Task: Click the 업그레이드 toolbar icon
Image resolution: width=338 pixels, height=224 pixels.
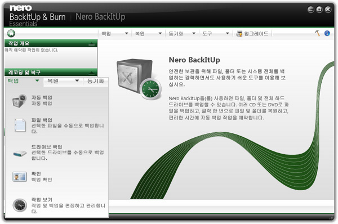Action: 239,34
